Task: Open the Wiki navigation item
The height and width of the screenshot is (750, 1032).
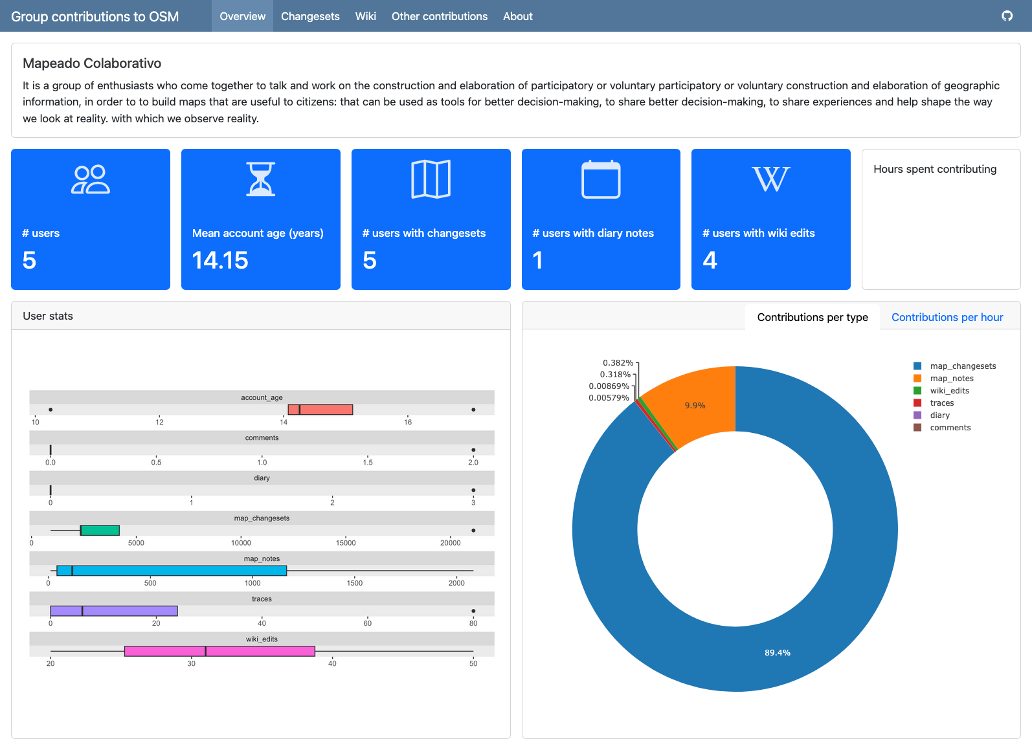Action: tap(366, 16)
